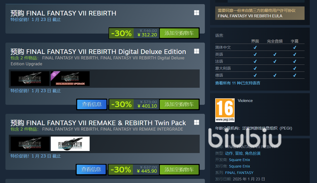Click the PEGI 16 rating icon
Viewport: 317px width, 183px height.
pyautogui.click(x=225, y=110)
